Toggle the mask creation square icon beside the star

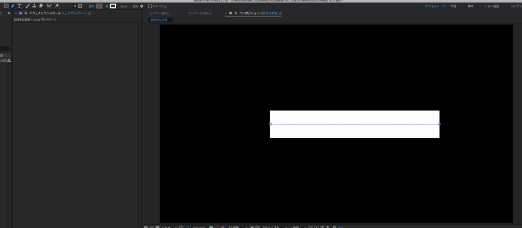tap(80, 6)
